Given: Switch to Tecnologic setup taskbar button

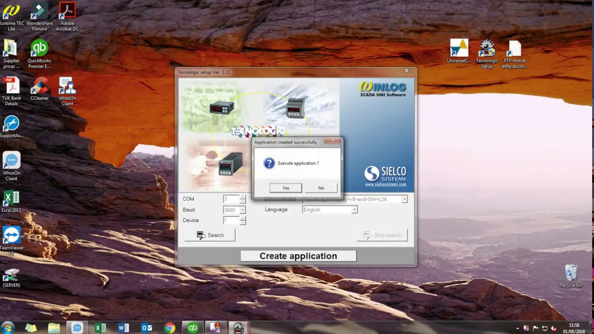Looking at the screenshot, I should (x=238, y=328).
